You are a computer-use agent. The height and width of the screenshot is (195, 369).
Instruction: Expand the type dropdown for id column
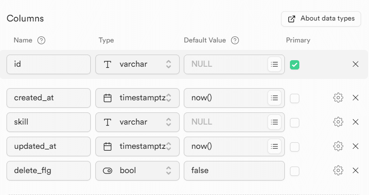click(x=137, y=64)
